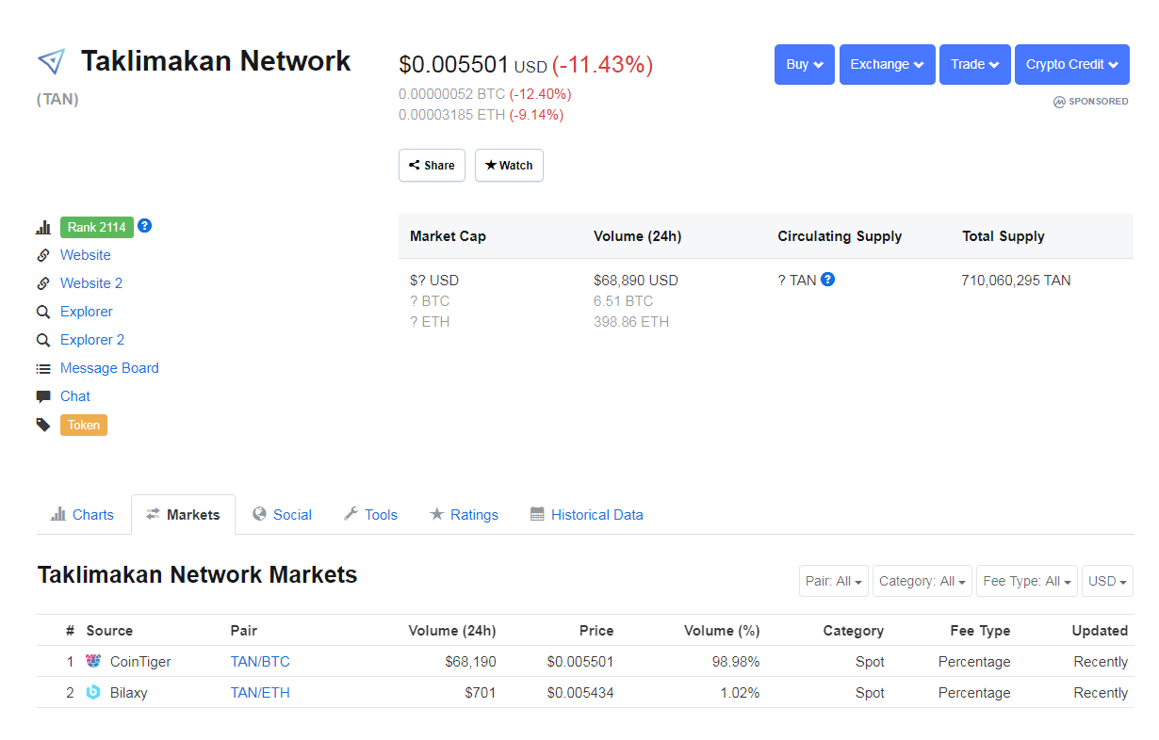The height and width of the screenshot is (740, 1159).
Task: Open the Explorer 2 link
Action: [x=92, y=340]
